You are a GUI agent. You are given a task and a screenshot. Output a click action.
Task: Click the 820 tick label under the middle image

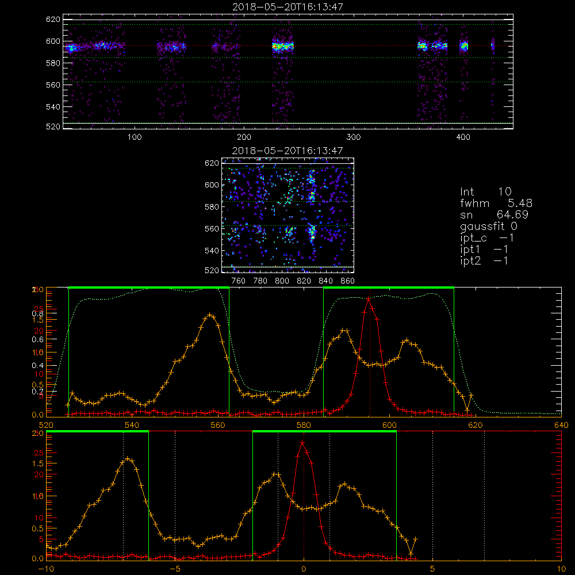304,281
